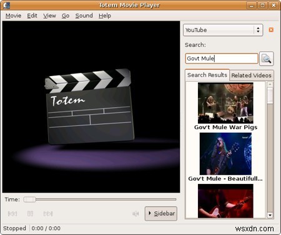Click in the Govt Mule search field
281x235 pixels.
[x=222, y=59]
